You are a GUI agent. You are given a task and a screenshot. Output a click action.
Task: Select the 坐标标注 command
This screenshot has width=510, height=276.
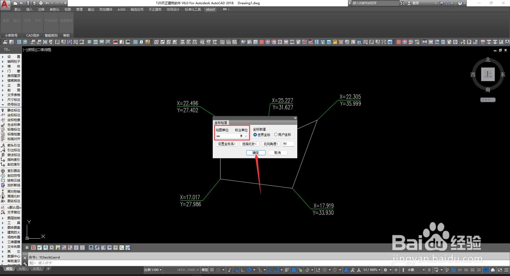coord(11,115)
